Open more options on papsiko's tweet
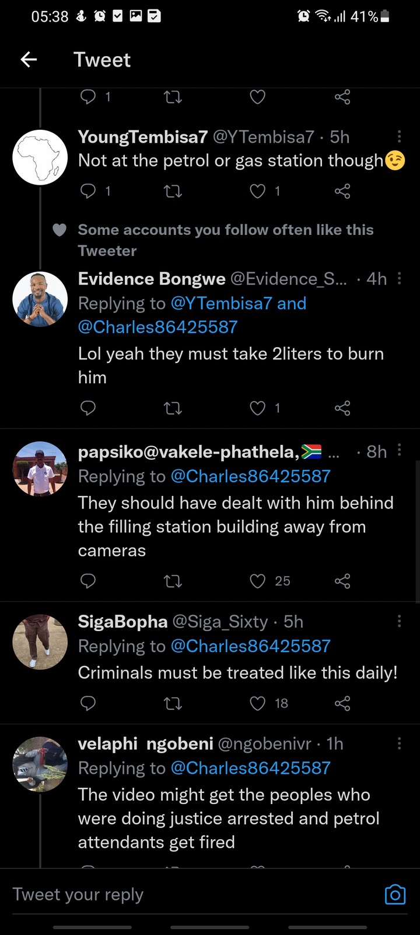 pos(399,450)
